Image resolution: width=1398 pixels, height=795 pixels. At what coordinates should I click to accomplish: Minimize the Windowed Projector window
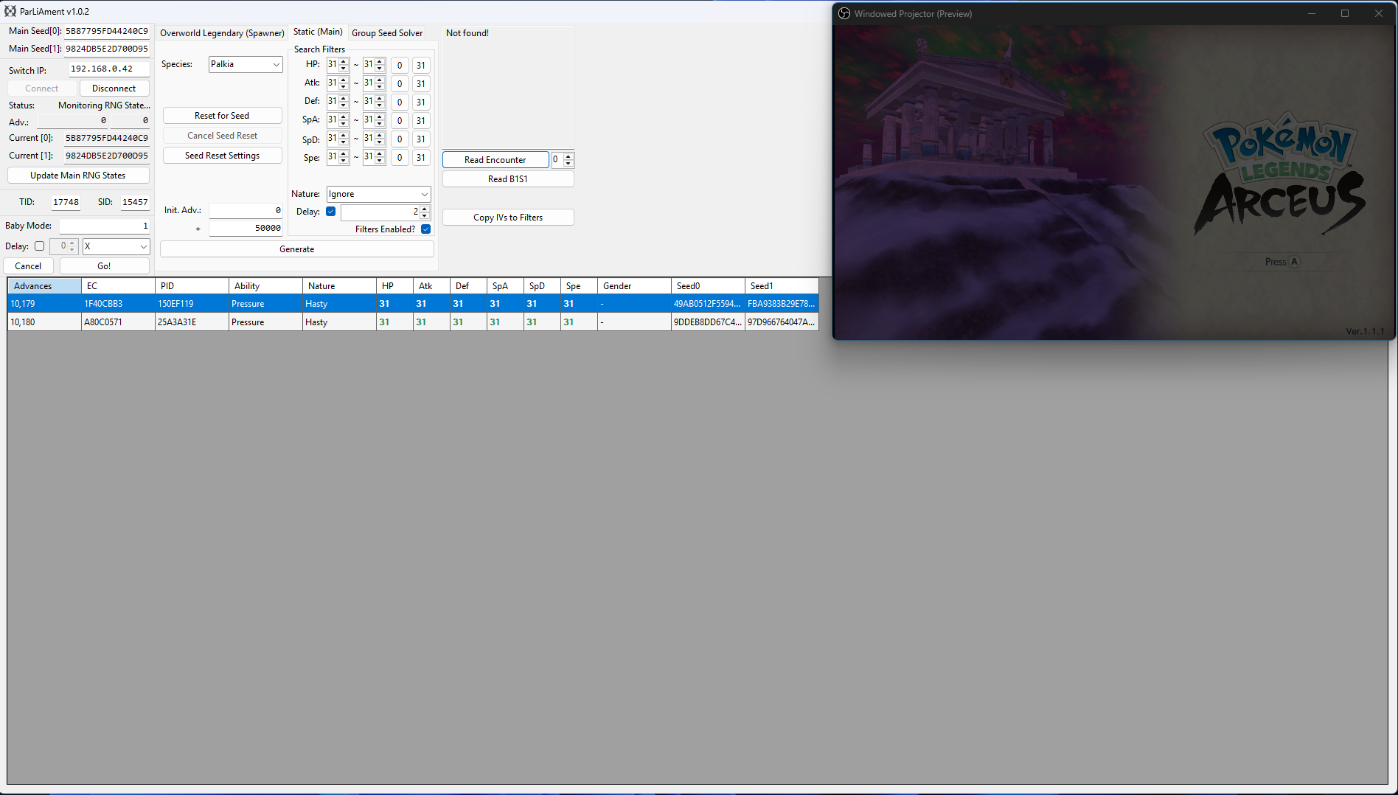click(1312, 13)
